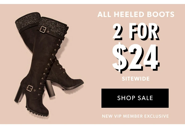Click the rear boot's knit cuff

coord(28,22)
